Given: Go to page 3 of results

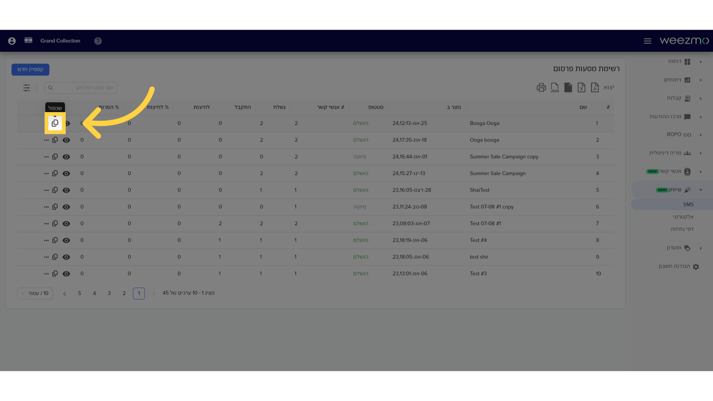Looking at the screenshot, I should [x=109, y=293].
